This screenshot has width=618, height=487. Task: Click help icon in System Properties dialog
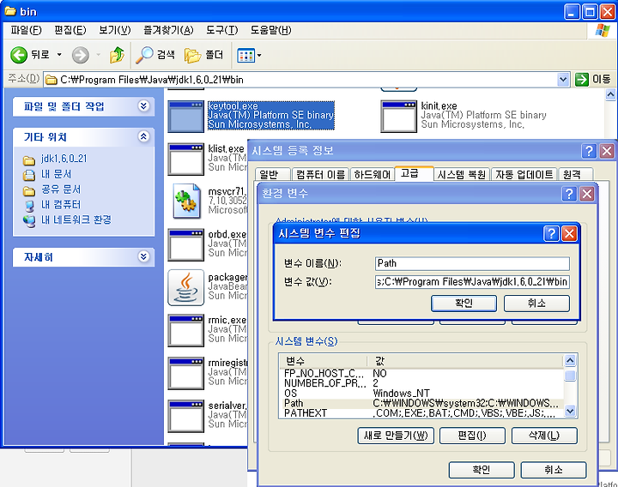click(589, 150)
